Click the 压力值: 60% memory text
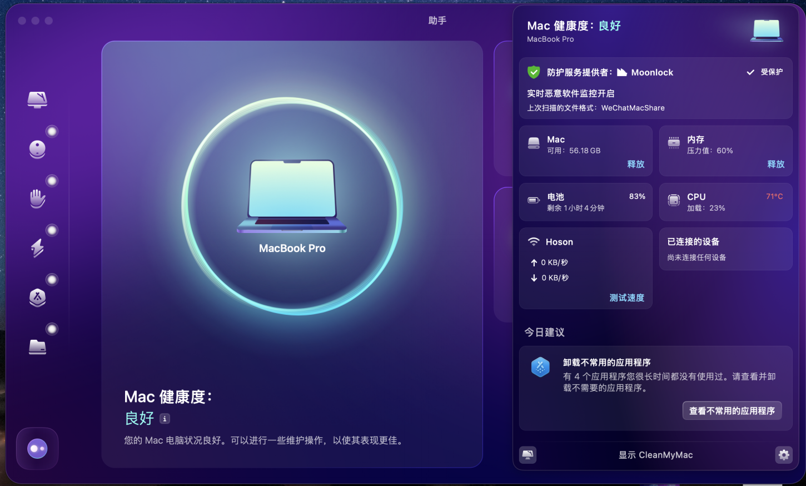This screenshot has height=486, width=806. [x=710, y=151]
